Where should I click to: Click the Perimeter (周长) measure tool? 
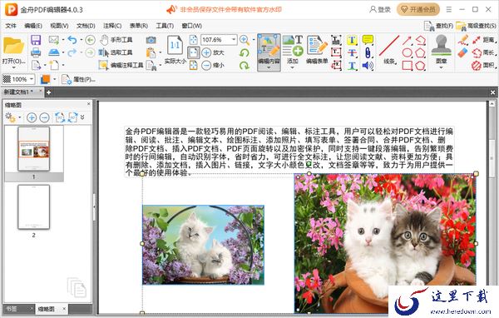coord(484,52)
